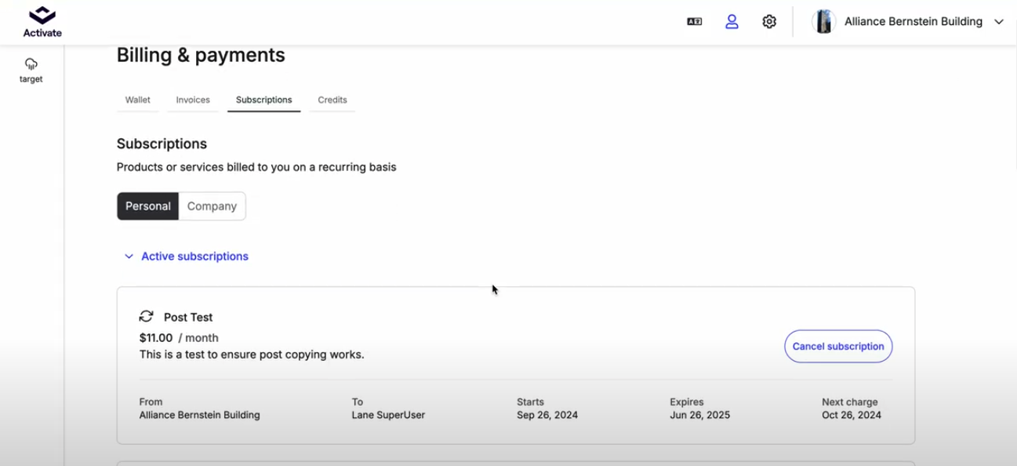Click the Alliance Bernstein Building avatar thumbnail
The width and height of the screenshot is (1017, 466).
(823, 22)
